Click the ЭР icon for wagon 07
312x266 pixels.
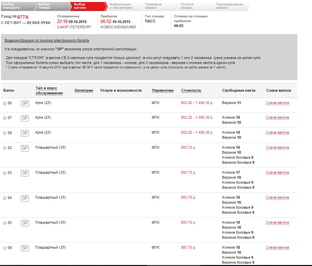pyautogui.click(x=25, y=118)
